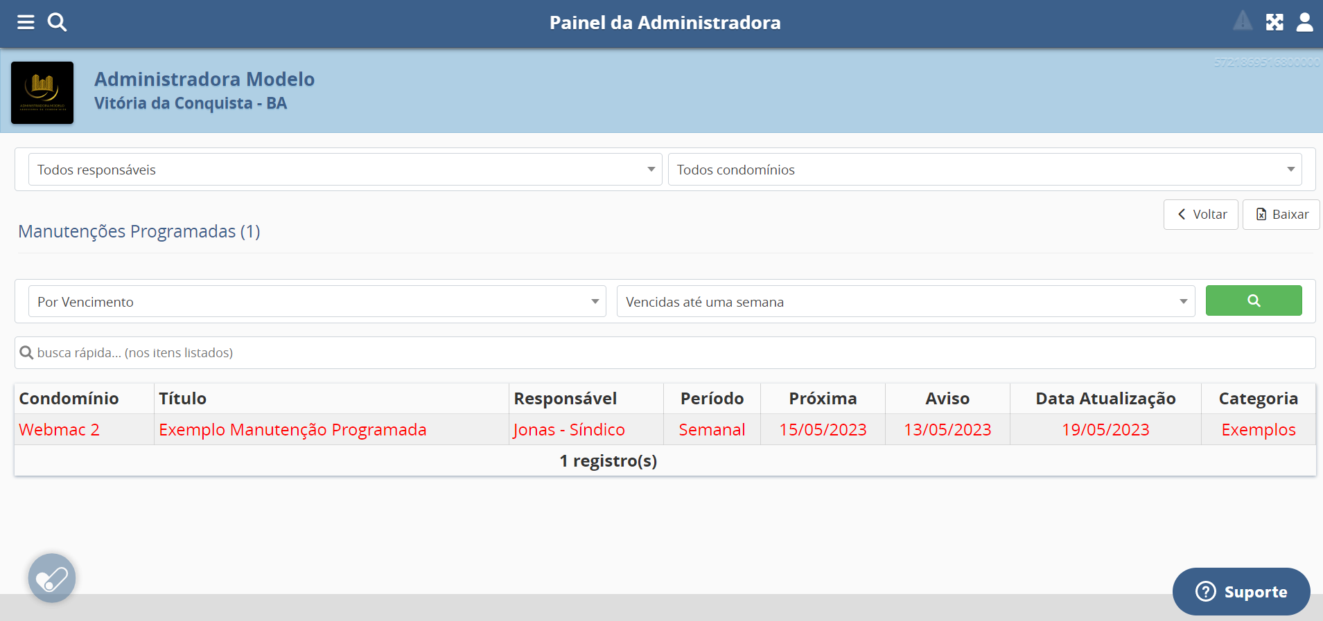Toggle fullscreen with the expand icon
This screenshot has height=621, width=1323.
click(1274, 22)
